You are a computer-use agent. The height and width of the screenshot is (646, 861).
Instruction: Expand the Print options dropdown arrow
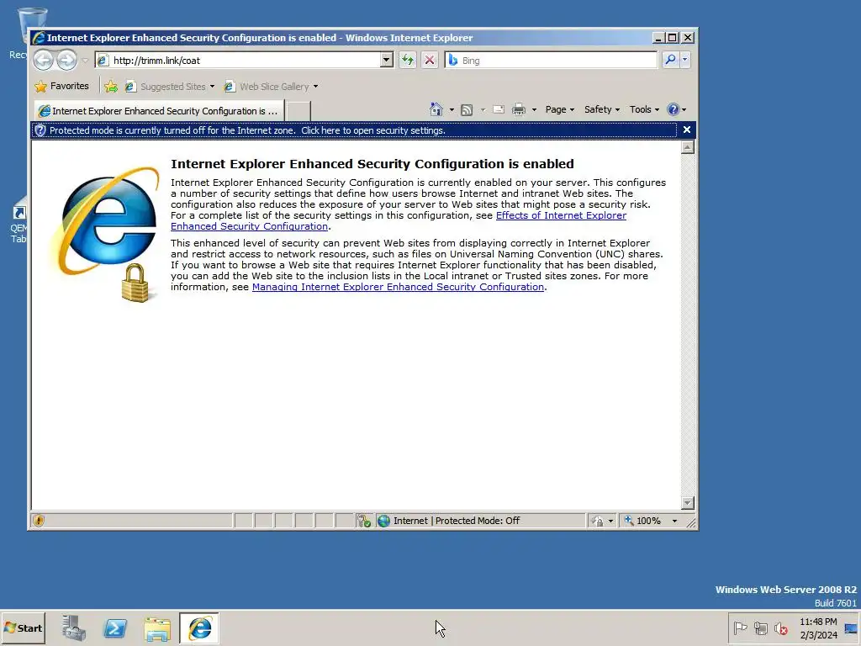[x=534, y=110]
